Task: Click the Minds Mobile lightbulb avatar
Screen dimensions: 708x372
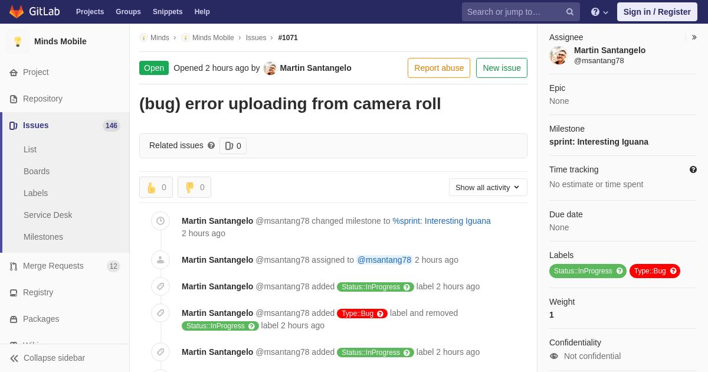Action: [x=18, y=41]
